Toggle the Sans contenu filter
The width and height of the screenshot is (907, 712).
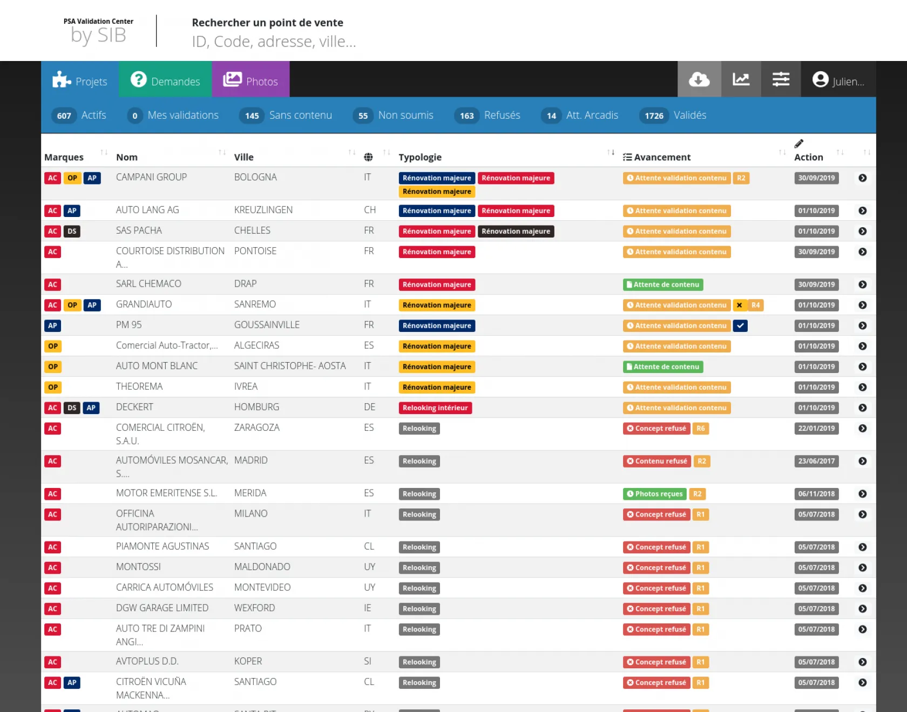click(x=286, y=116)
